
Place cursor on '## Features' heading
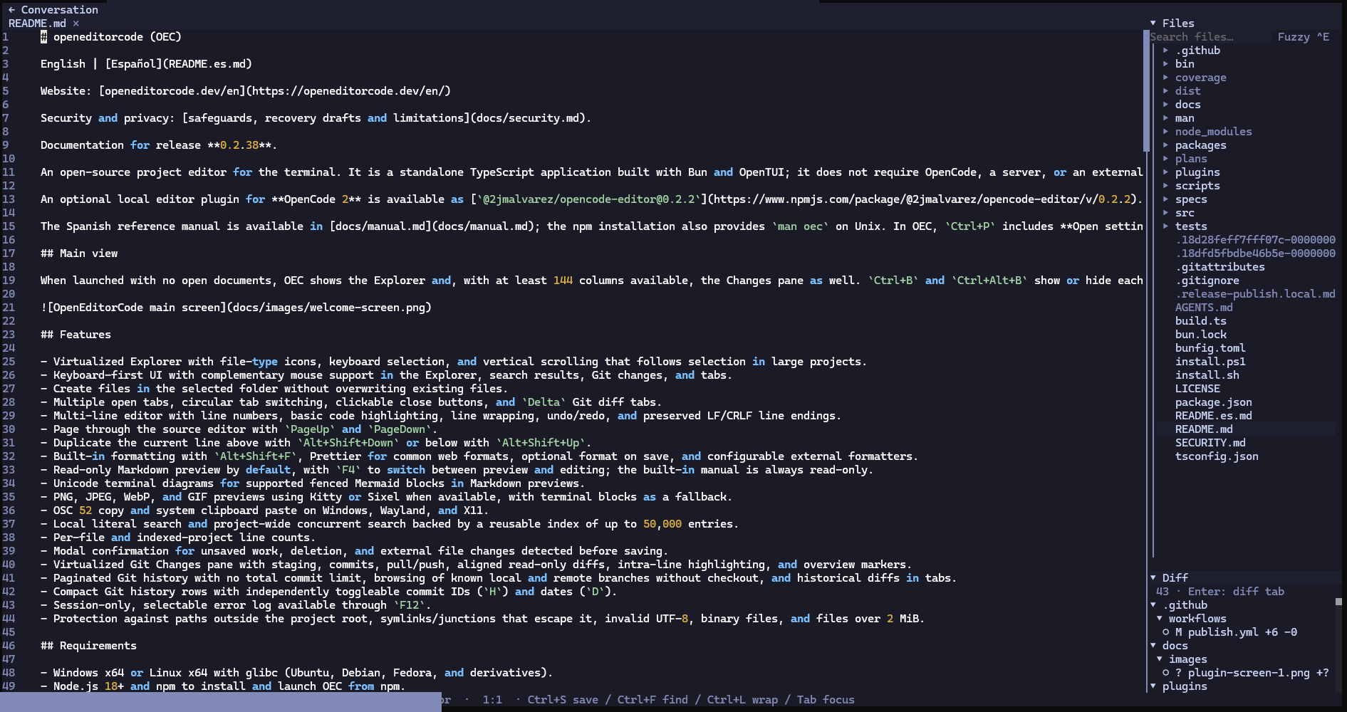coord(76,335)
